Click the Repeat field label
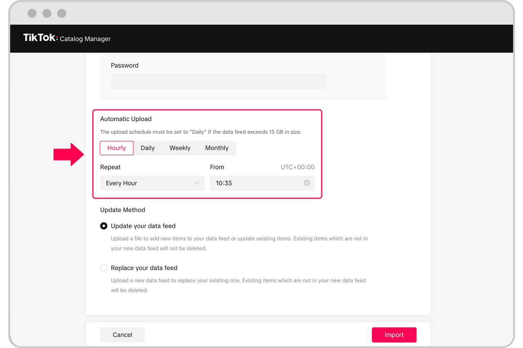 click(110, 167)
